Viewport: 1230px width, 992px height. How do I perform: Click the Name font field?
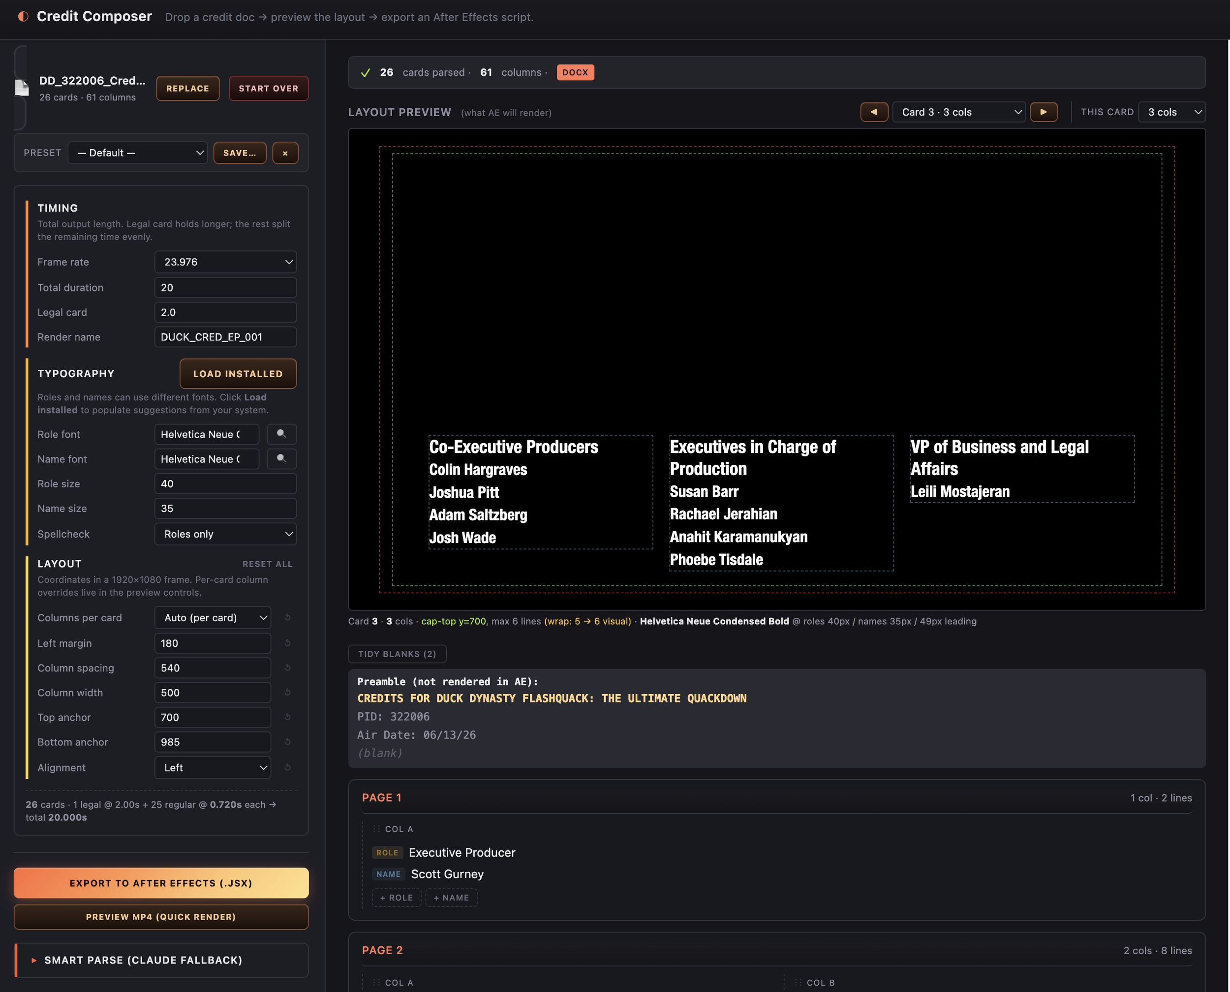(x=207, y=459)
